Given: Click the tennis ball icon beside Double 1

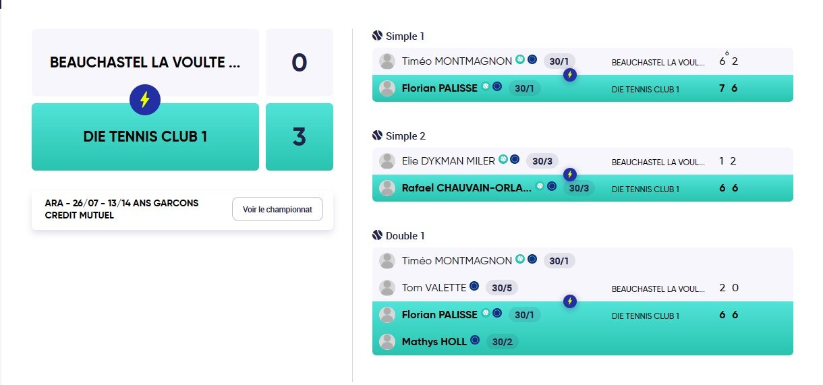Looking at the screenshot, I should tap(377, 235).
